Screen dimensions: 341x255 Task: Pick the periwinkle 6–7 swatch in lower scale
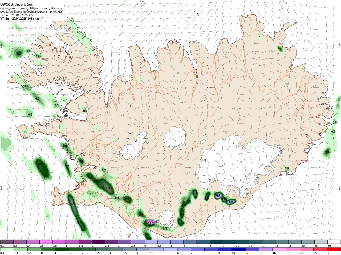[184, 249]
